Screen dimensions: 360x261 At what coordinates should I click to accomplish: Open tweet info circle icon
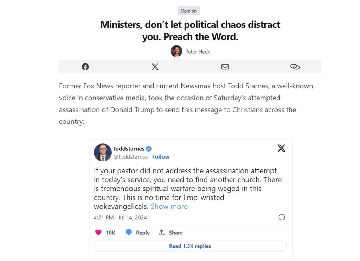tap(282, 217)
